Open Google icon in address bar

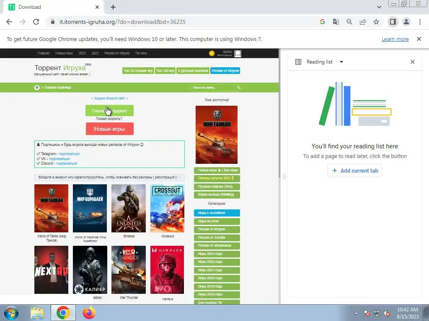(322, 22)
